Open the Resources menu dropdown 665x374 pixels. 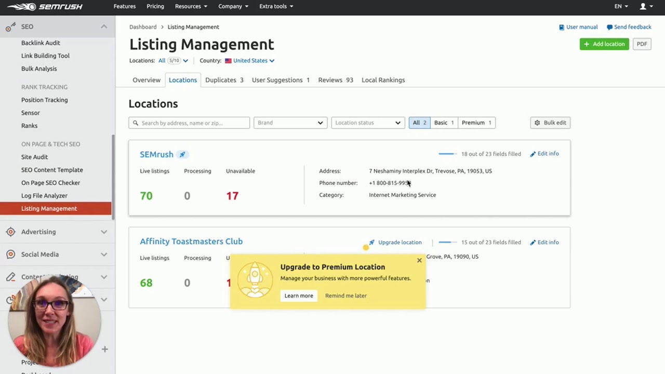191,6
